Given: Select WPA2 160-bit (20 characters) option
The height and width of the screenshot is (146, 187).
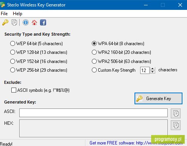Looking at the screenshot, I should point(121,52).
